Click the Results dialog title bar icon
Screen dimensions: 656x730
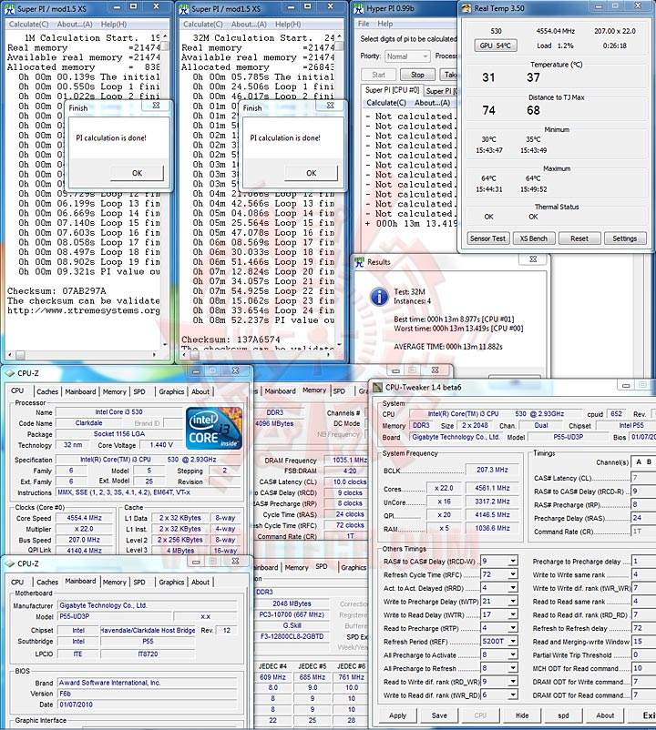(x=359, y=261)
